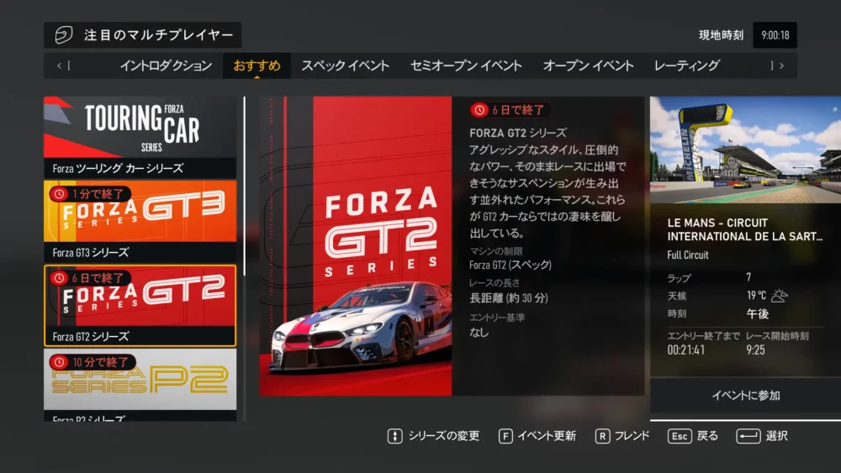Click the R key icon for フレンド
The height and width of the screenshot is (473, 841).
click(x=602, y=436)
